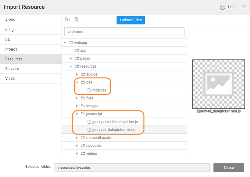250x177 pixels.
Task: Collapse the css folder
Action: [77, 82]
